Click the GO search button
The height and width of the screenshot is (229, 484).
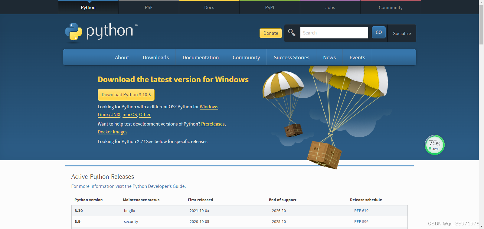pos(379,32)
